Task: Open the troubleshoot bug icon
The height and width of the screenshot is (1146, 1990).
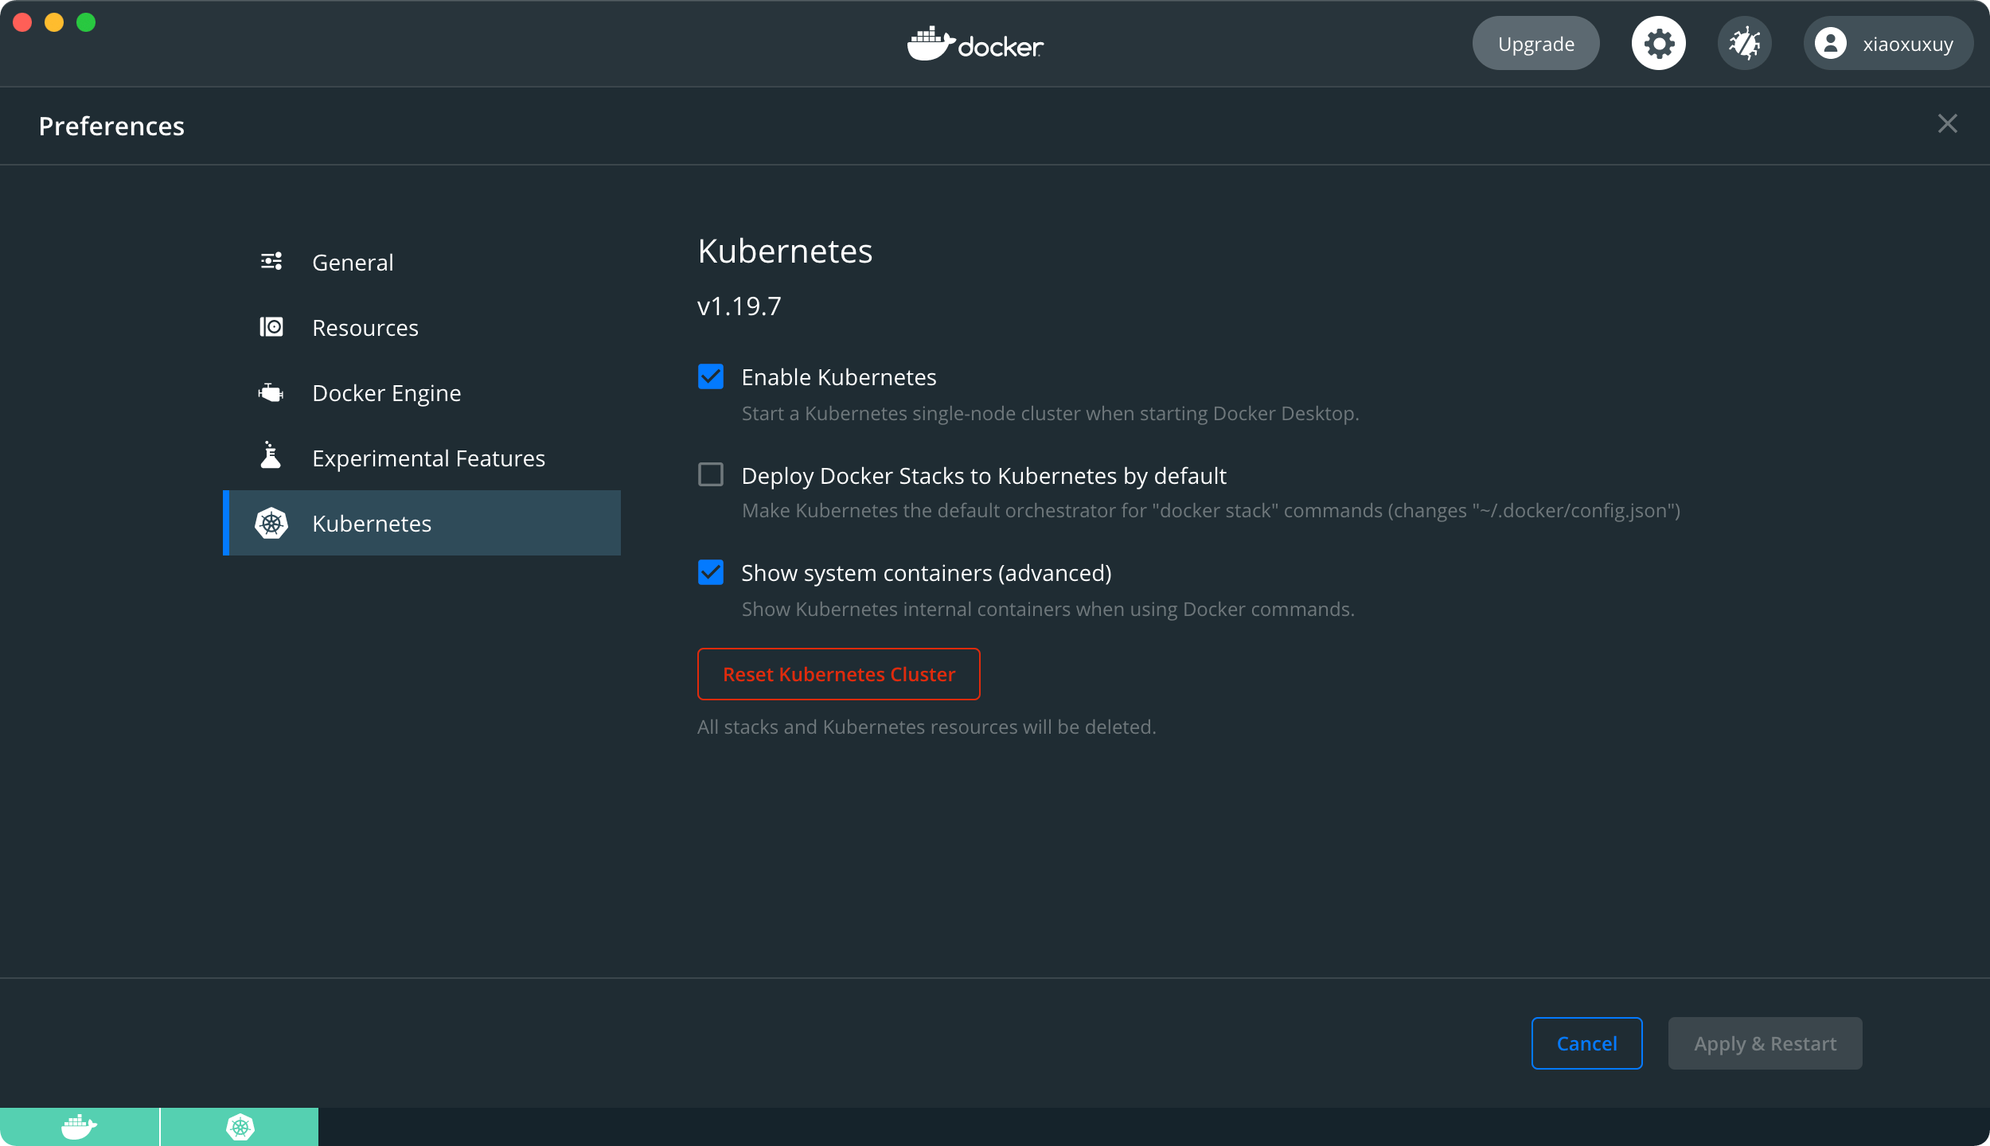Action: pyautogui.click(x=1744, y=44)
